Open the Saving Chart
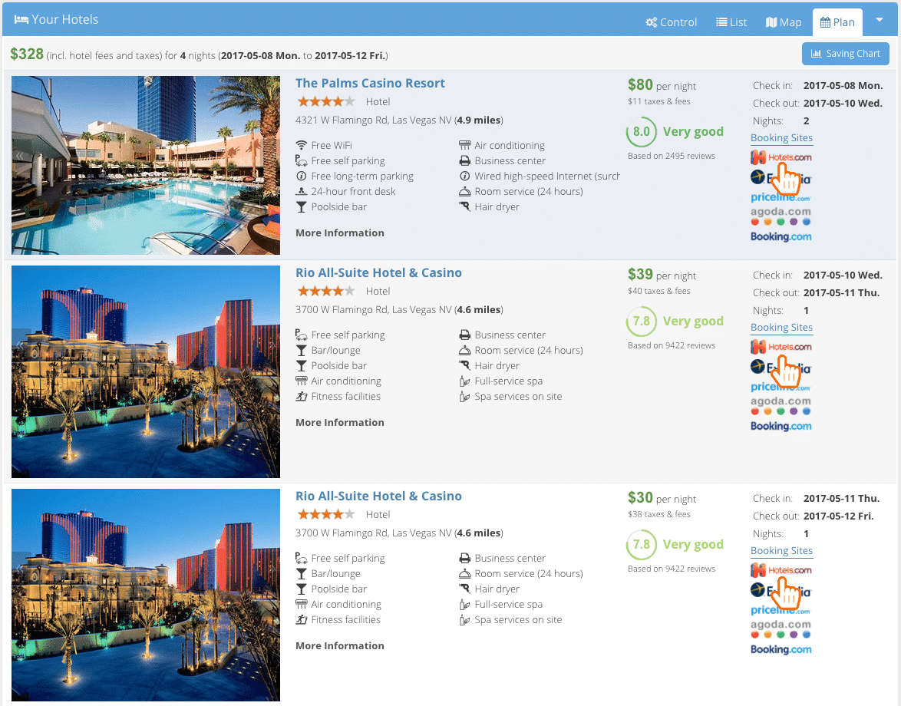Screen dimensions: 901x706 point(845,54)
